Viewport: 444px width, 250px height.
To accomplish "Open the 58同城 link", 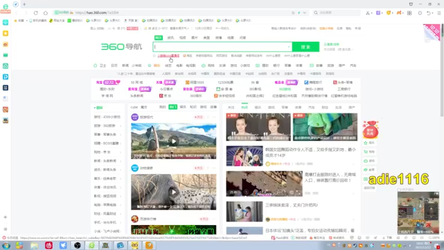I will (137, 82).
